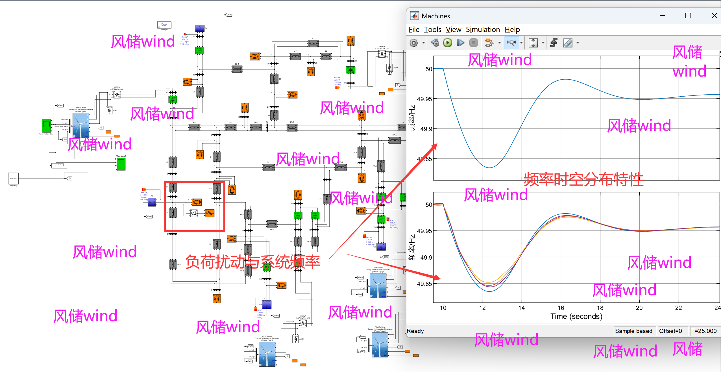Open the Triggers tool icon
Screen dimensions: 721x372
[554, 43]
